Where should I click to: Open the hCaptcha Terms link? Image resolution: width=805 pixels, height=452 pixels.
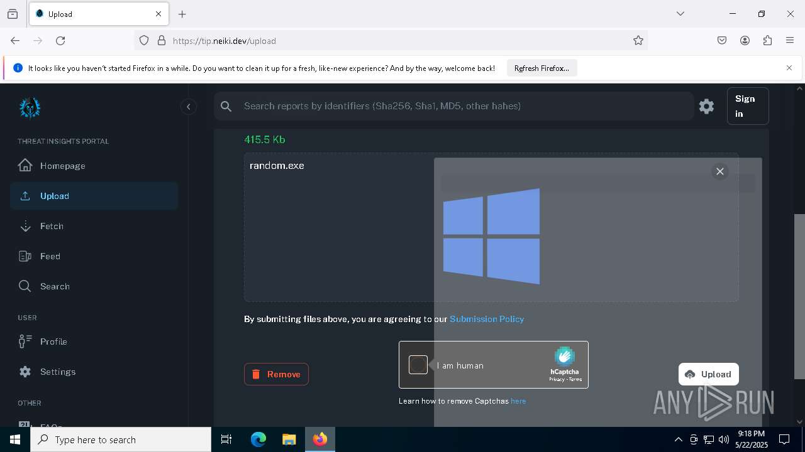(x=575, y=379)
